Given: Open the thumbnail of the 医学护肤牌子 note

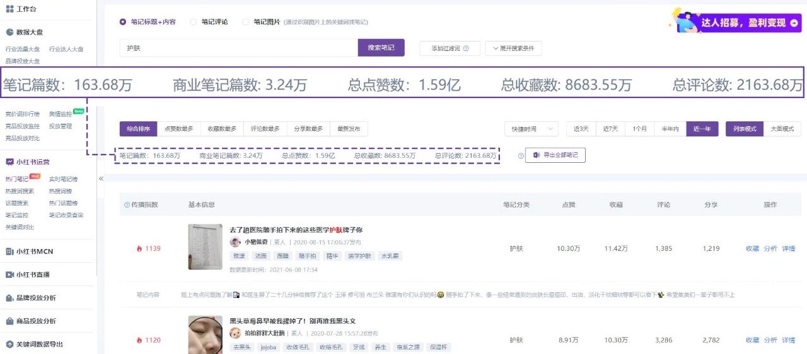Looking at the screenshot, I should point(206,247).
